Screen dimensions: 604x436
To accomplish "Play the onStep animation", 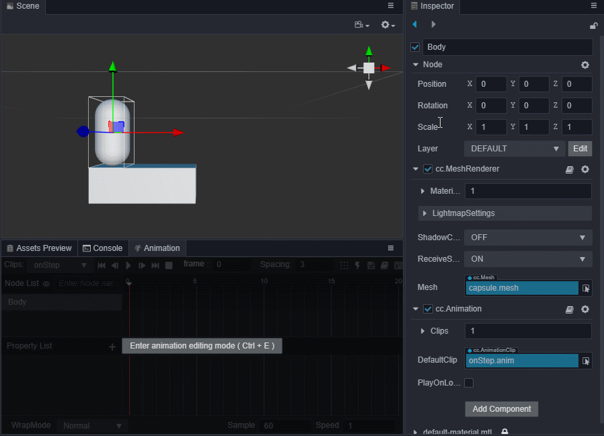I will point(128,265).
